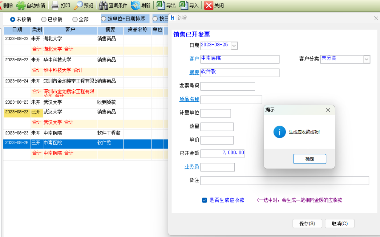380x237 pixels.
Task: Open the 客户 lookup link
Action: (x=194, y=59)
